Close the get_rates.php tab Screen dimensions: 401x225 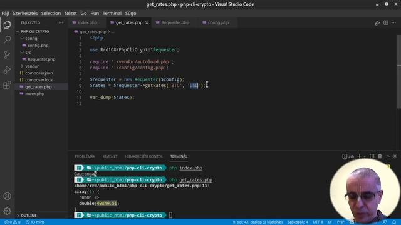pyautogui.click(x=147, y=23)
